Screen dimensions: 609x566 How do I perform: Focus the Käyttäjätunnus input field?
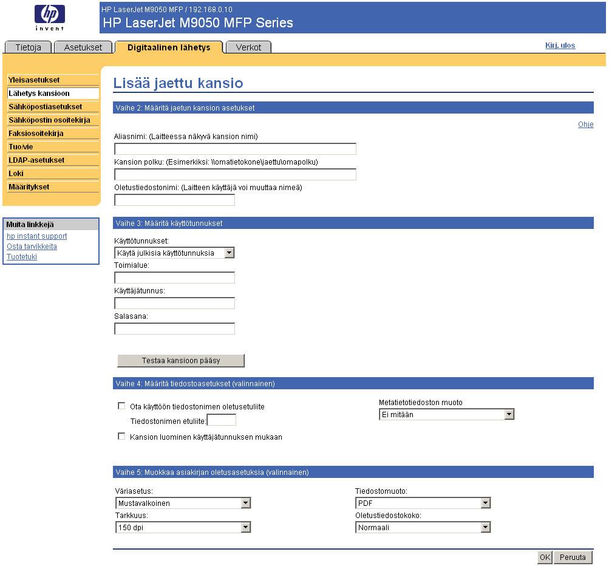pyautogui.click(x=174, y=303)
